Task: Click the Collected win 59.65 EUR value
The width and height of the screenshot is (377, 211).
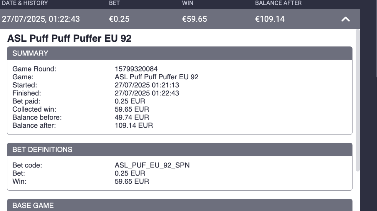Action: [132, 109]
